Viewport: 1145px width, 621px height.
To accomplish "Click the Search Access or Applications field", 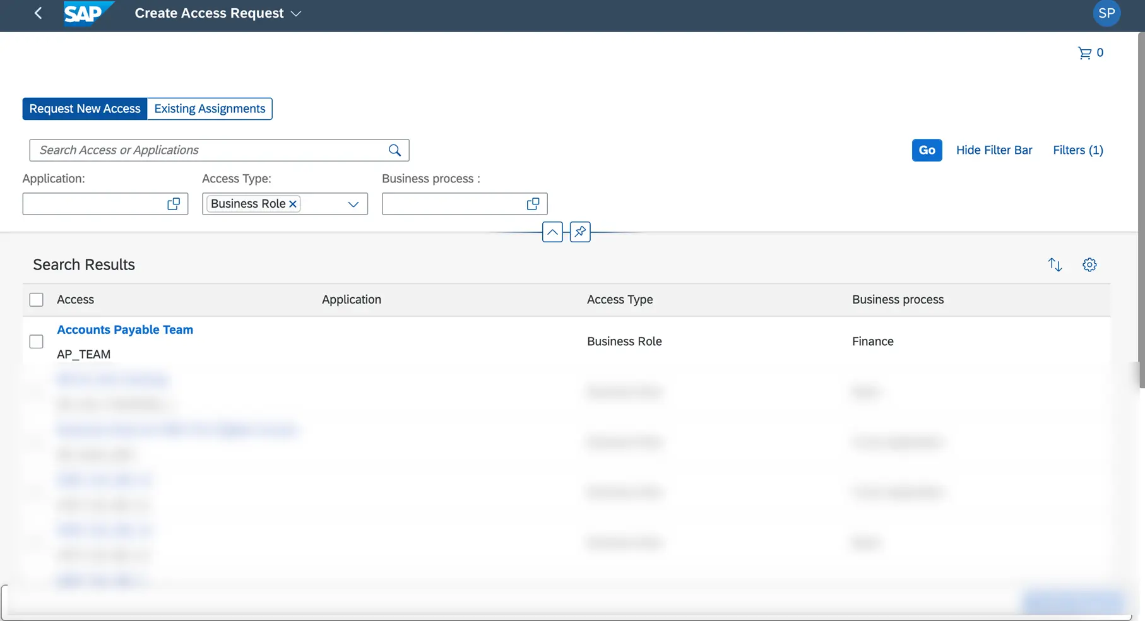I will click(208, 150).
